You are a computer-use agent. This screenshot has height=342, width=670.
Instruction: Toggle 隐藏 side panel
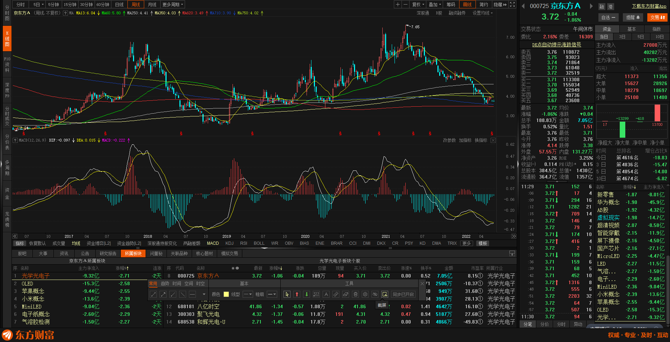tap(500, 5)
